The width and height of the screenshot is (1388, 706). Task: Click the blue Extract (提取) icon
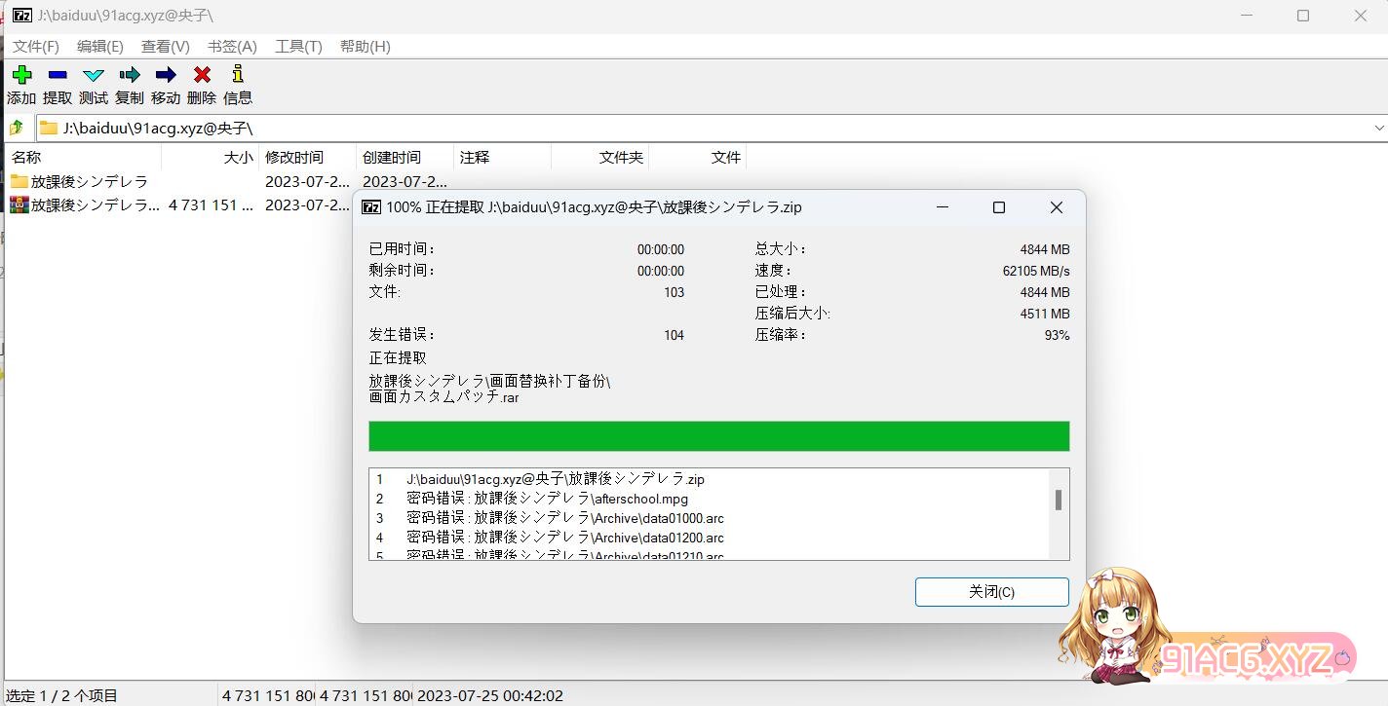click(x=58, y=75)
